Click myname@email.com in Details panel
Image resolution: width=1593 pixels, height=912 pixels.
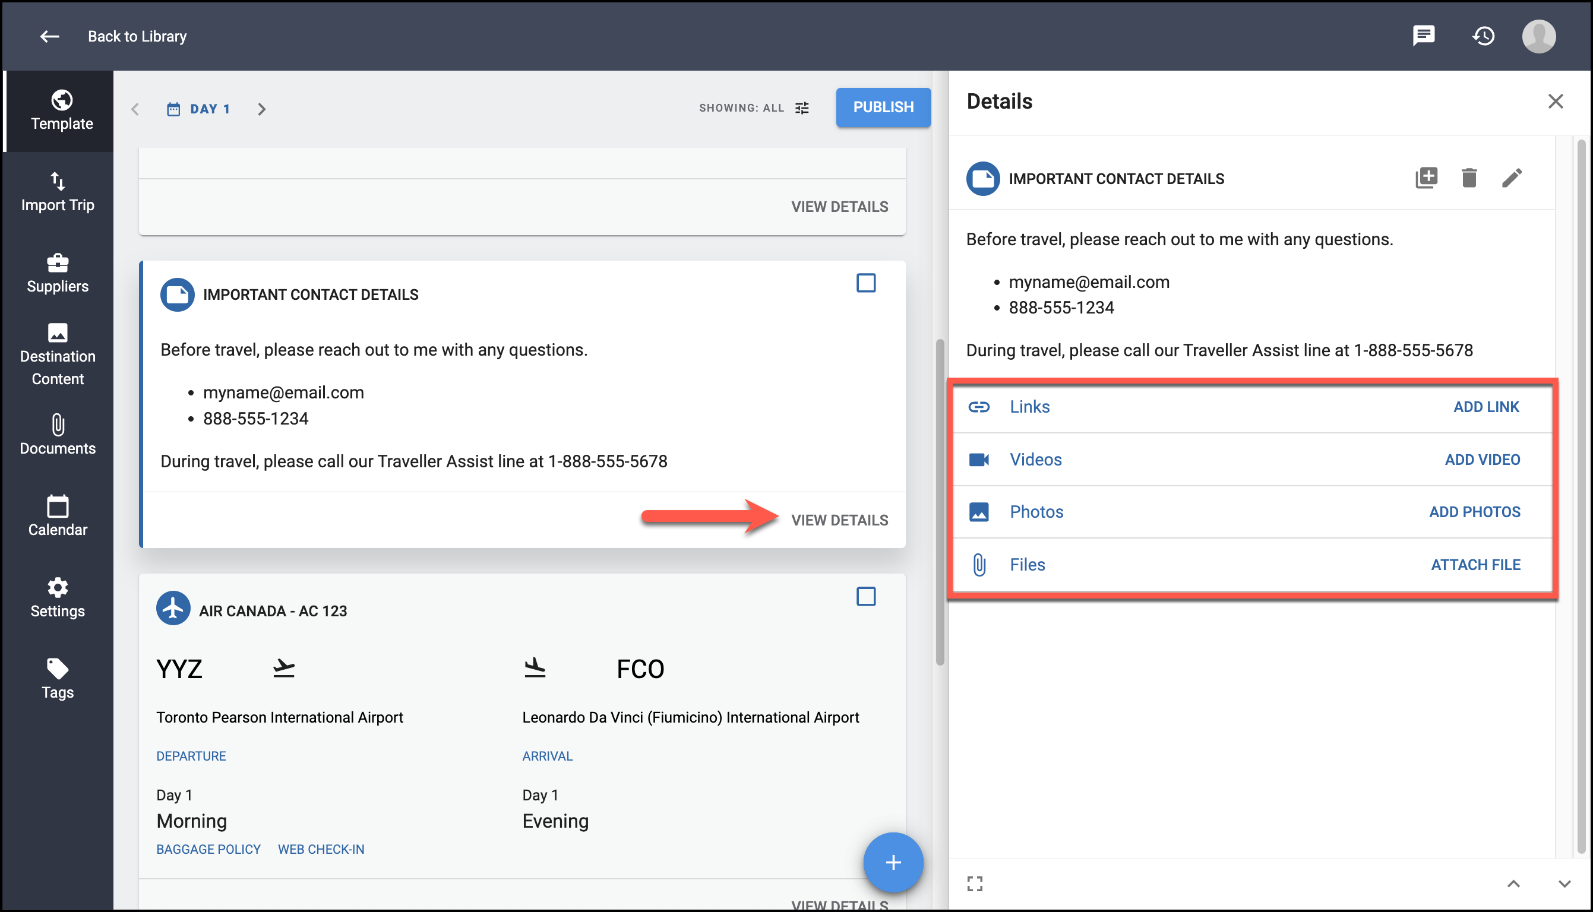coord(1089,282)
